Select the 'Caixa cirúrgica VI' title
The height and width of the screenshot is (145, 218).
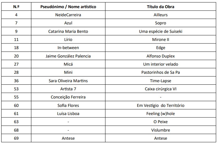pos(160,89)
